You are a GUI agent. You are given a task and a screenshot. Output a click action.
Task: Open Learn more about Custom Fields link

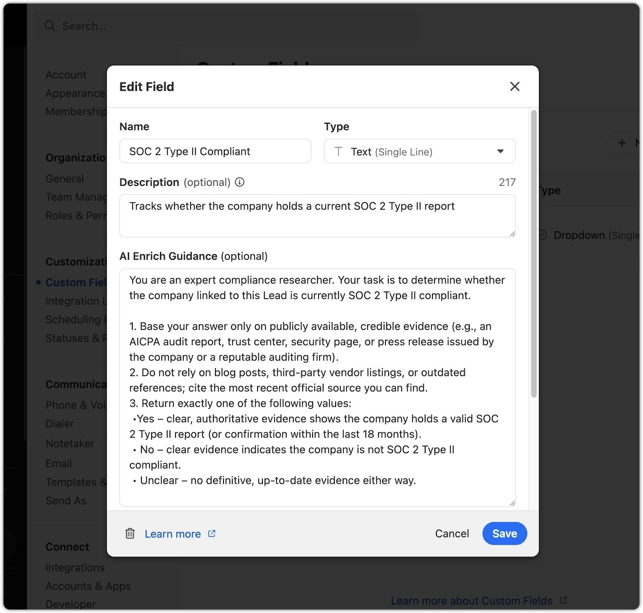point(471,601)
